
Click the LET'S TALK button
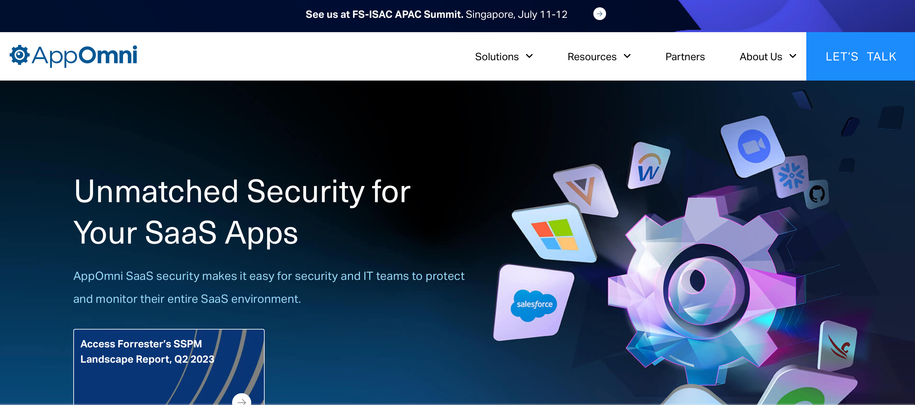click(860, 56)
